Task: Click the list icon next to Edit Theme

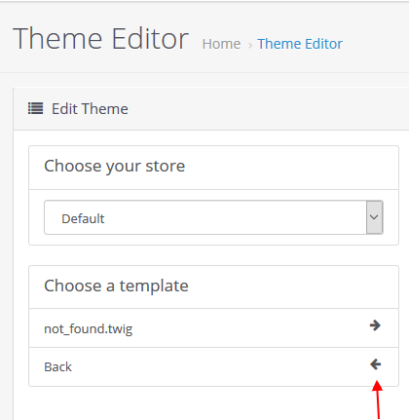Action: [x=35, y=108]
